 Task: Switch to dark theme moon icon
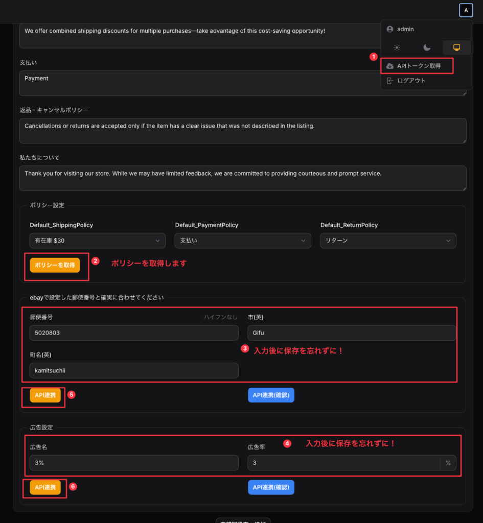click(427, 47)
